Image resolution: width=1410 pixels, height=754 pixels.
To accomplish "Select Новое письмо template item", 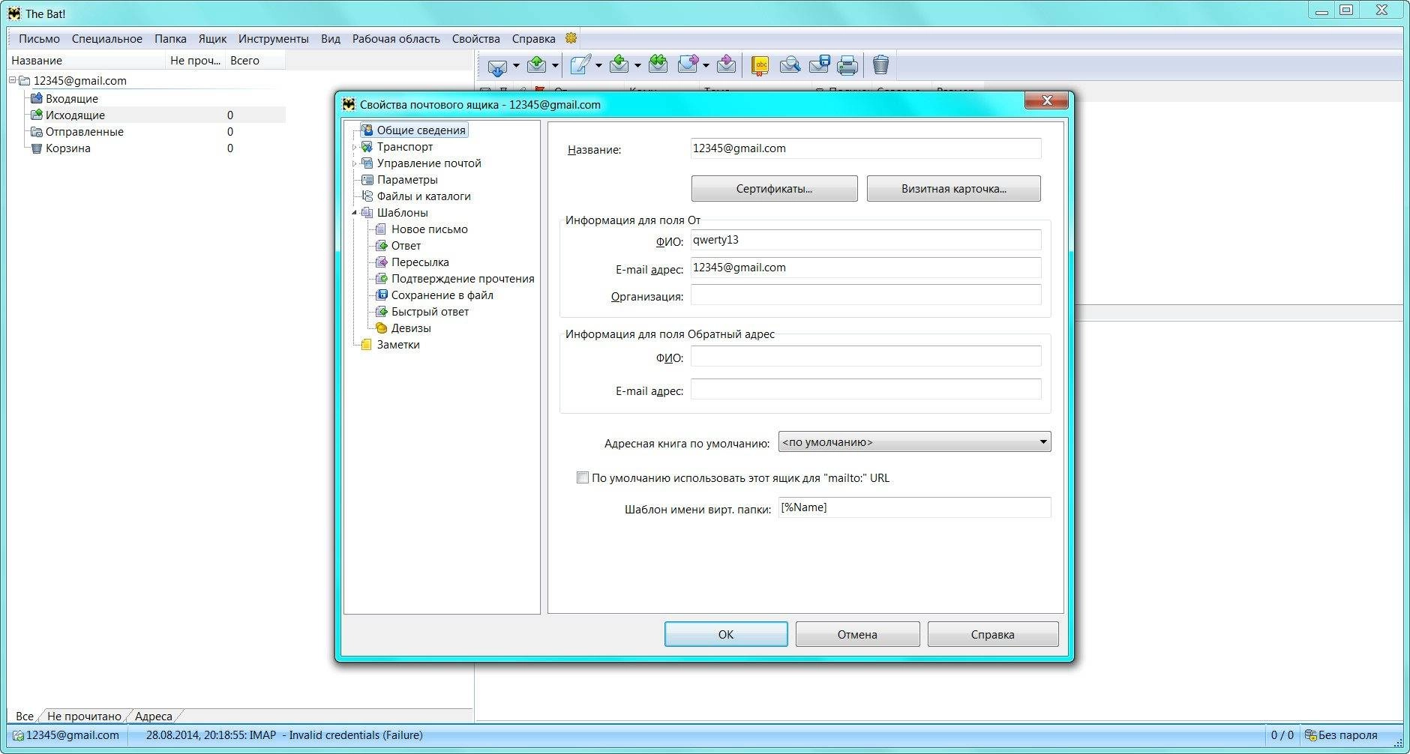I will click(x=429, y=229).
